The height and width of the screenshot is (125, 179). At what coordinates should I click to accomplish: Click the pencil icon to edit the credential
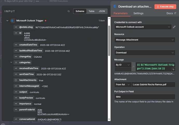(174, 27)
